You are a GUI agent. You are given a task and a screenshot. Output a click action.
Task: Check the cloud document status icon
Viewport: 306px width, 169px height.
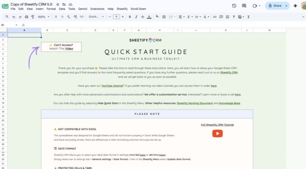click(71, 4)
